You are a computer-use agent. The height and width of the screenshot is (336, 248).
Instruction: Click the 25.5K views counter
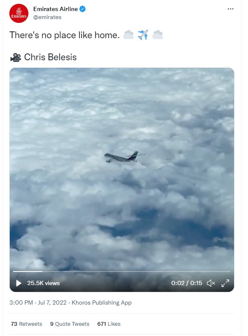point(44,283)
